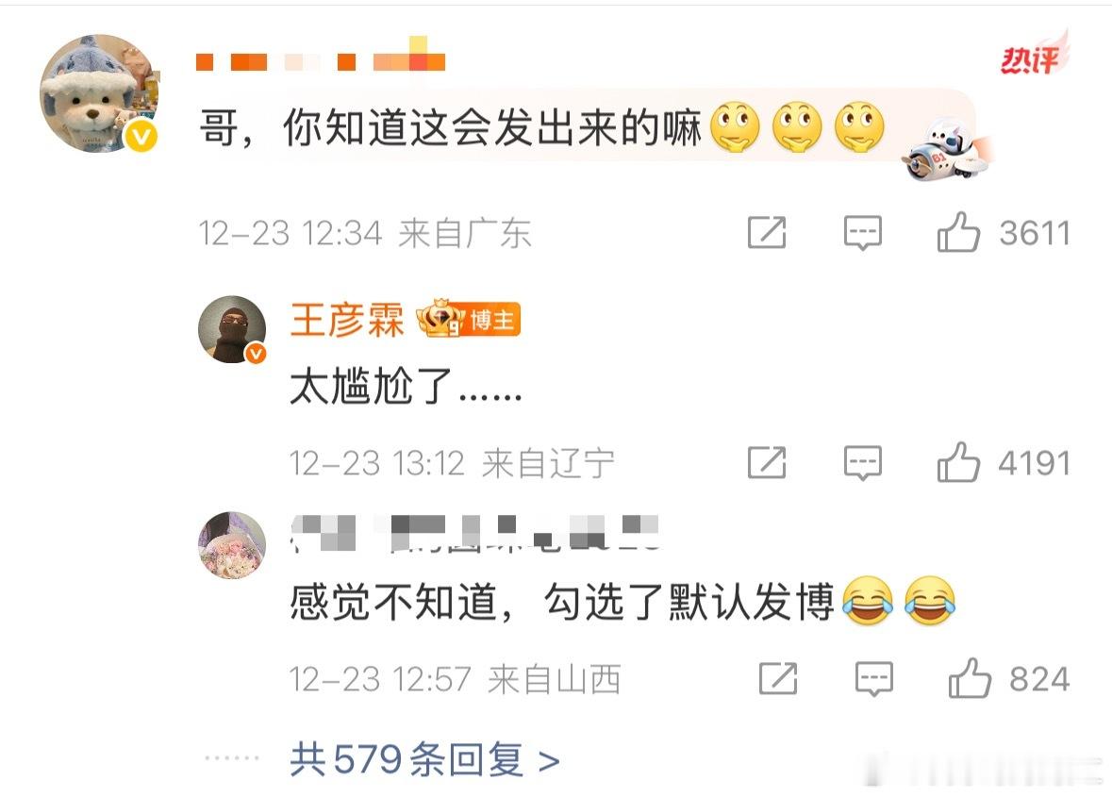
Task: Open reply box for 王彦霖's comment
Action: click(x=862, y=463)
